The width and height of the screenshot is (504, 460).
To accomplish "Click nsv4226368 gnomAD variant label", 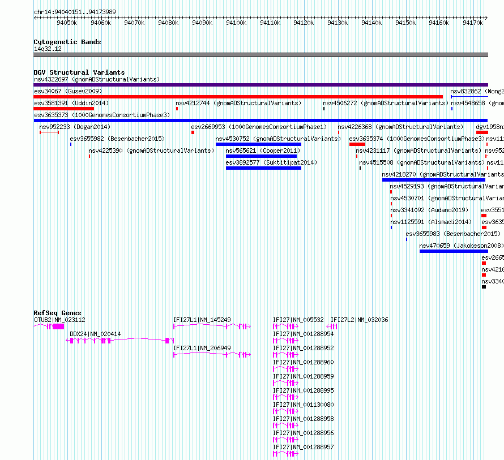I will (x=400, y=127).
